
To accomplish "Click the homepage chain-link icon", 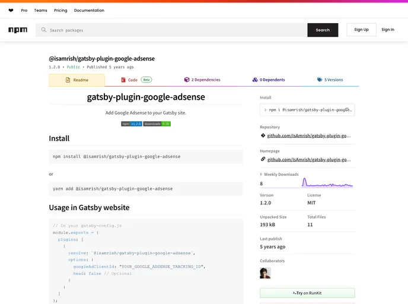I will 263,159.
